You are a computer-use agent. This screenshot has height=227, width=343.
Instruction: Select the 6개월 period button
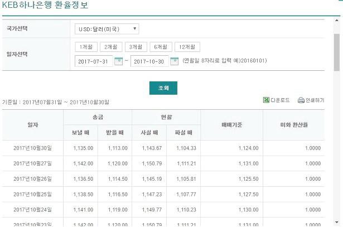[161, 47]
